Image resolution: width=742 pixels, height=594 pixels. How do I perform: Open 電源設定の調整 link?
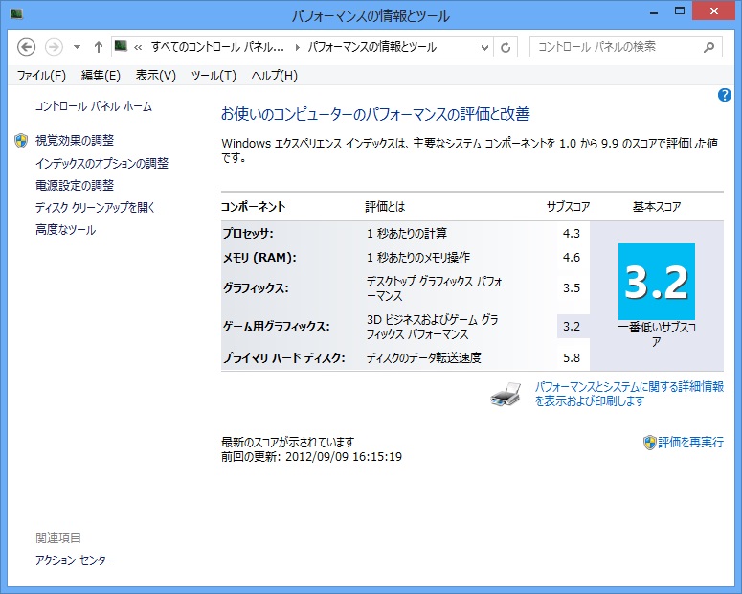pos(75,185)
